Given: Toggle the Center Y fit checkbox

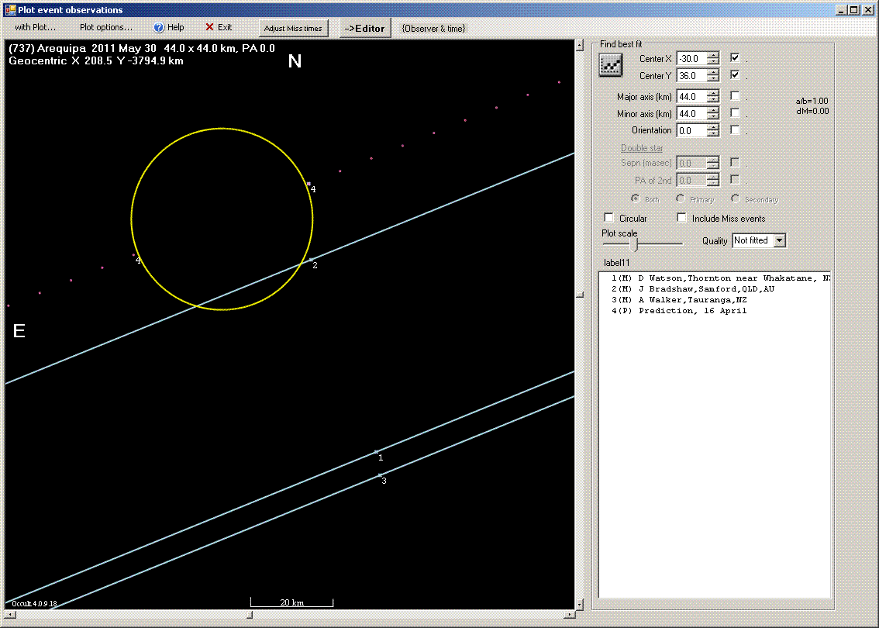Looking at the screenshot, I should [x=735, y=74].
